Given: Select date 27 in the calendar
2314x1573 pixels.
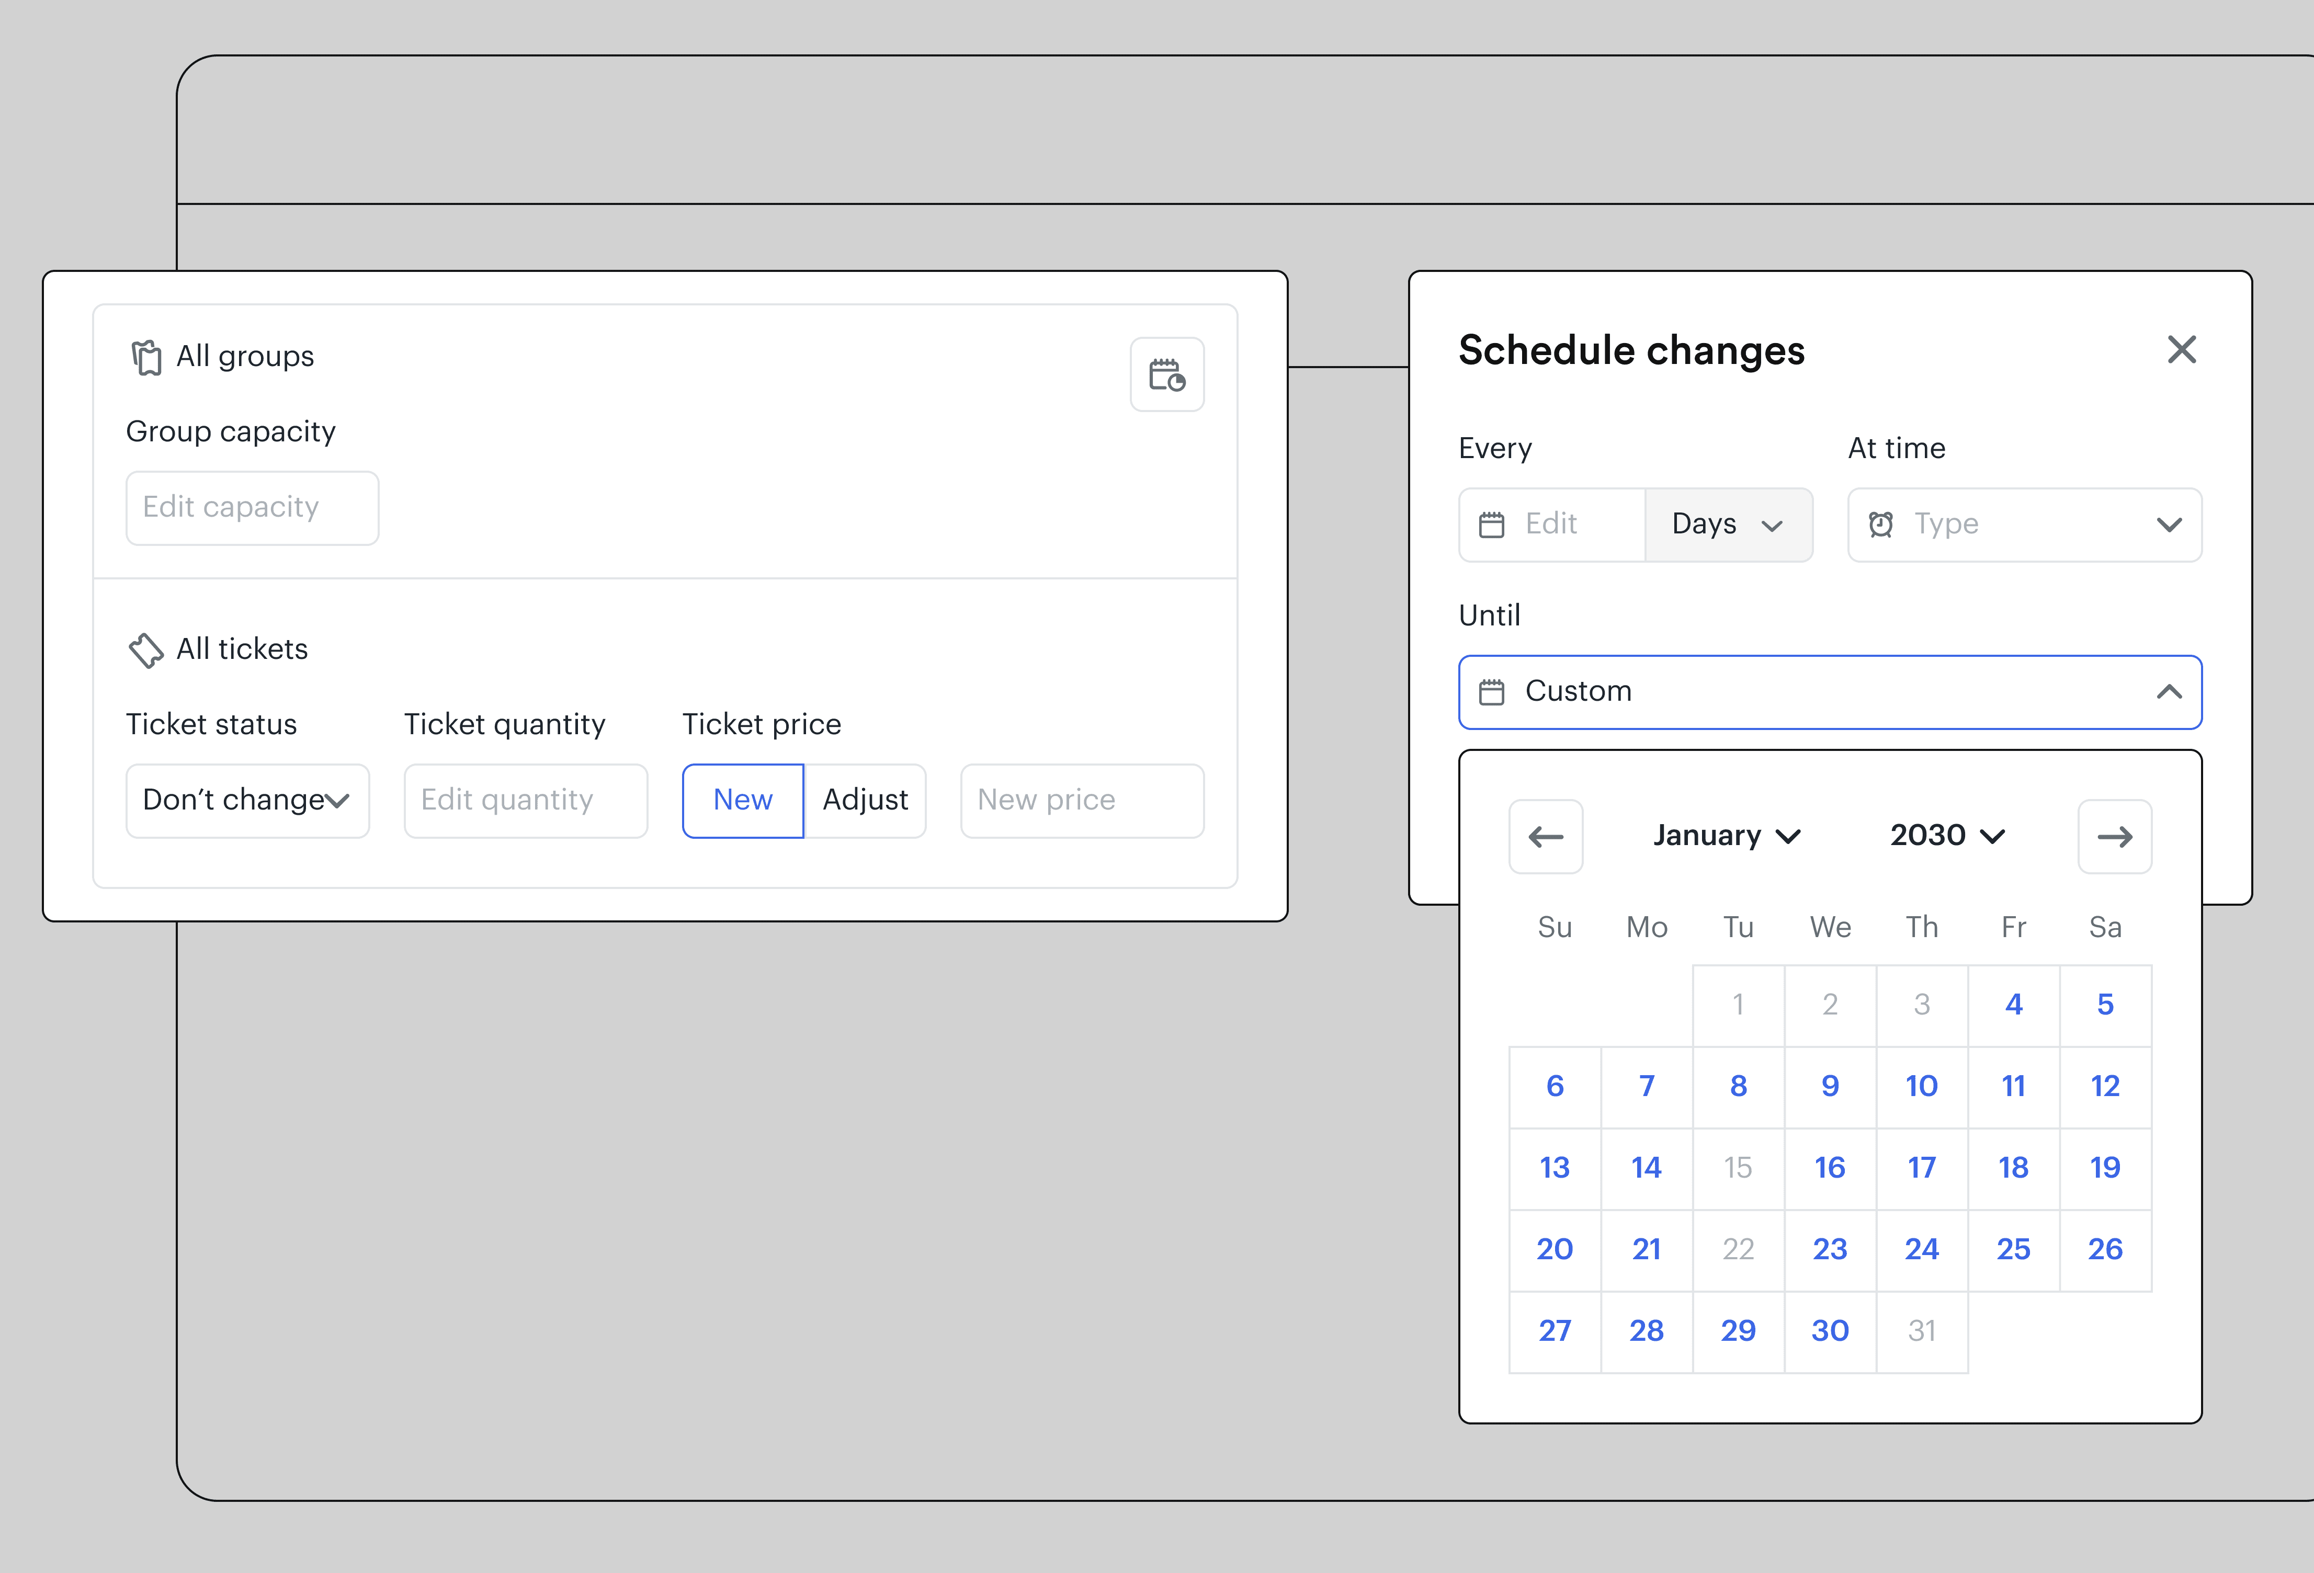Looking at the screenshot, I should [x=1555, y=1331].
